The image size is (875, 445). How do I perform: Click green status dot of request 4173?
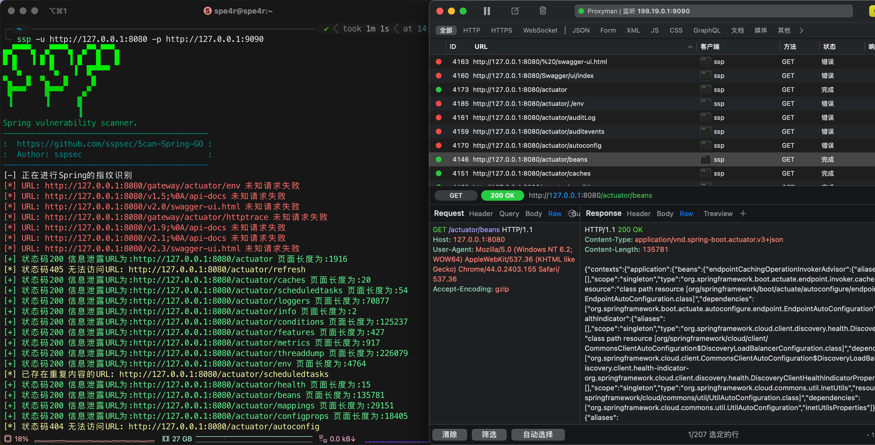click(x=439, y=89)
